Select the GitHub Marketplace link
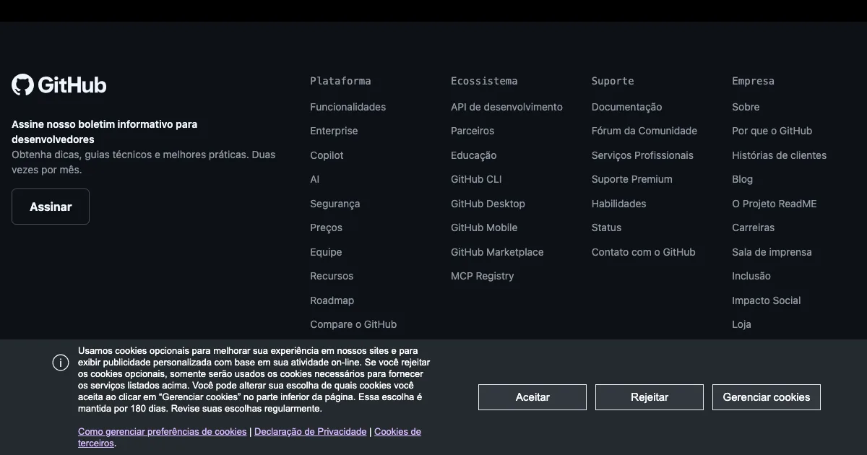The width and height of the screenshot is (867, 455). coord(496,252)
